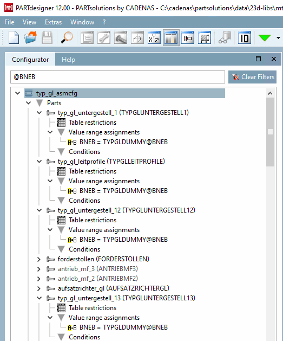Collapse Value range assignments under typ_gl_untergestell_1
This screenshot has width=283, height=341.
click(50, 132)
